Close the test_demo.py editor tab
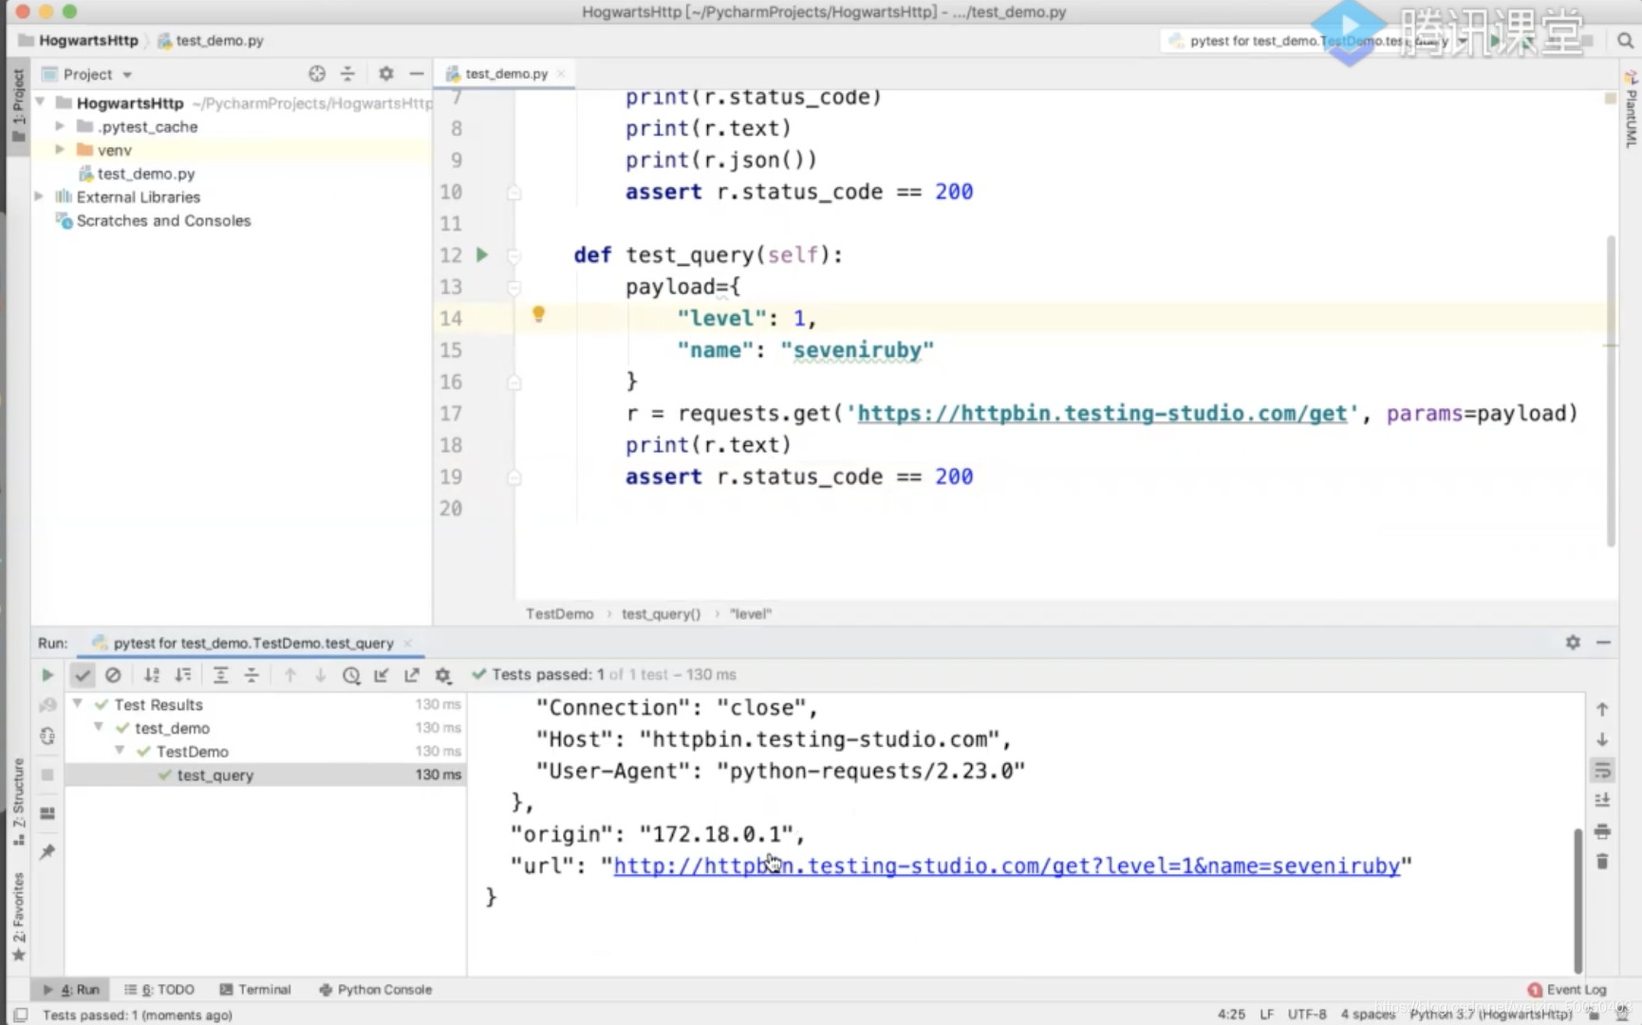 562,73
